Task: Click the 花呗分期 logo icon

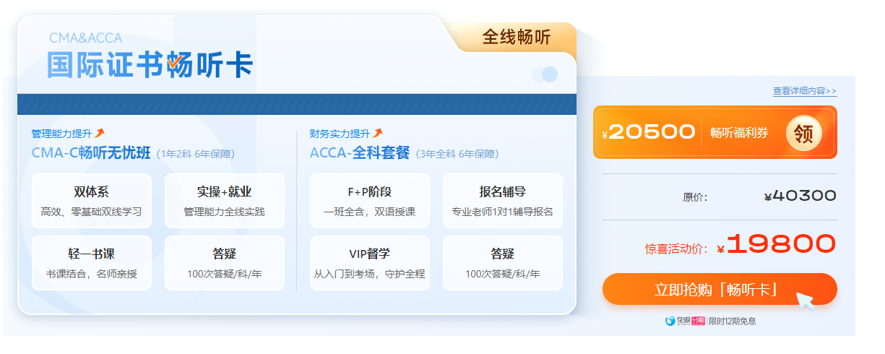Action: pos(685,321)
